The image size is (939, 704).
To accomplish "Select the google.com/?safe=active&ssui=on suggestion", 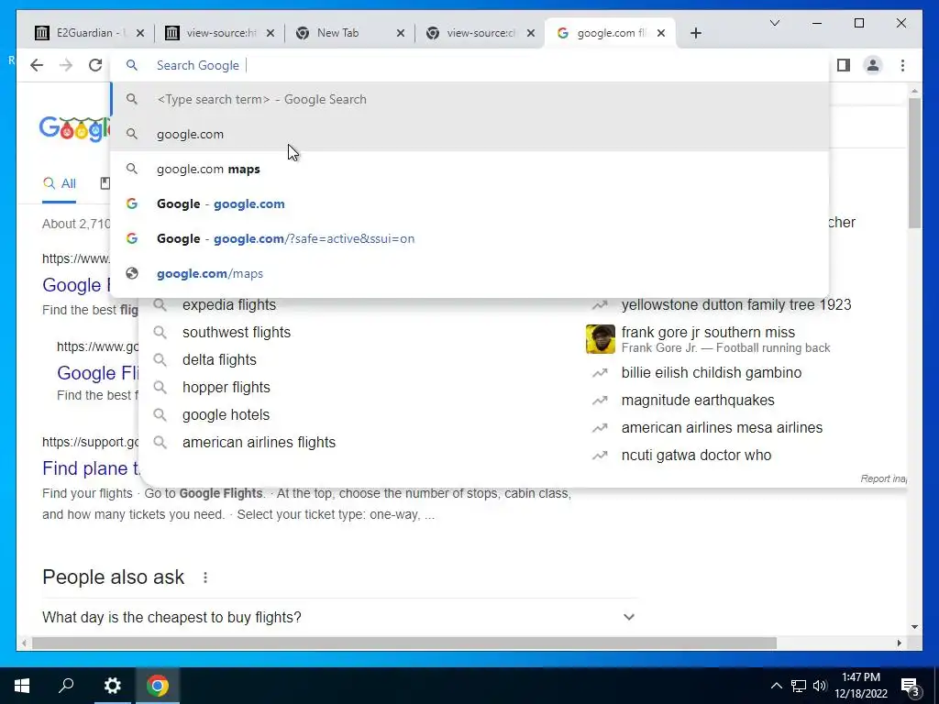I will [470, 238].
